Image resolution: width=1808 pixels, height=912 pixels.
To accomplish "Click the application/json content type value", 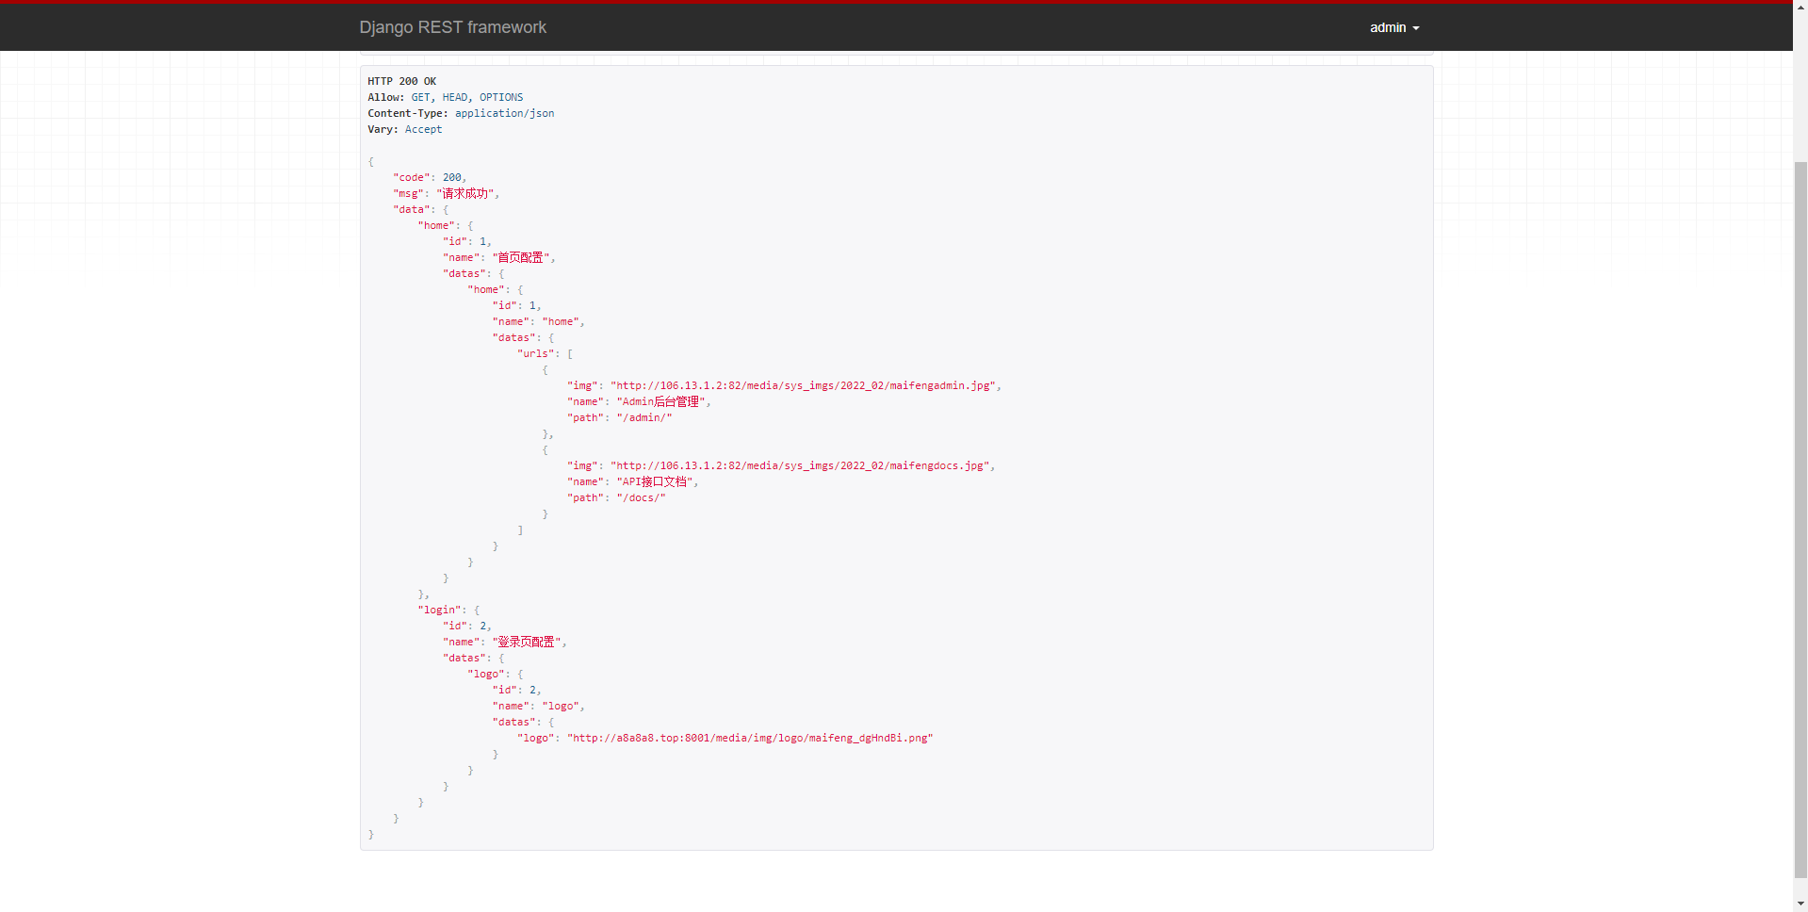I will point(504,113).
